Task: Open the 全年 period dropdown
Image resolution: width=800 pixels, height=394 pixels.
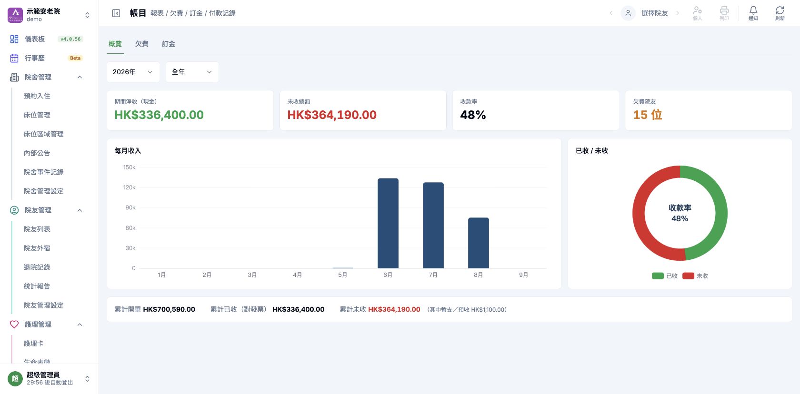Action: pos(192,72)
